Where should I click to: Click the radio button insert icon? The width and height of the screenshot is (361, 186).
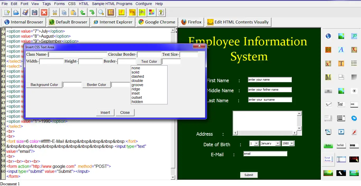(354, 91)
